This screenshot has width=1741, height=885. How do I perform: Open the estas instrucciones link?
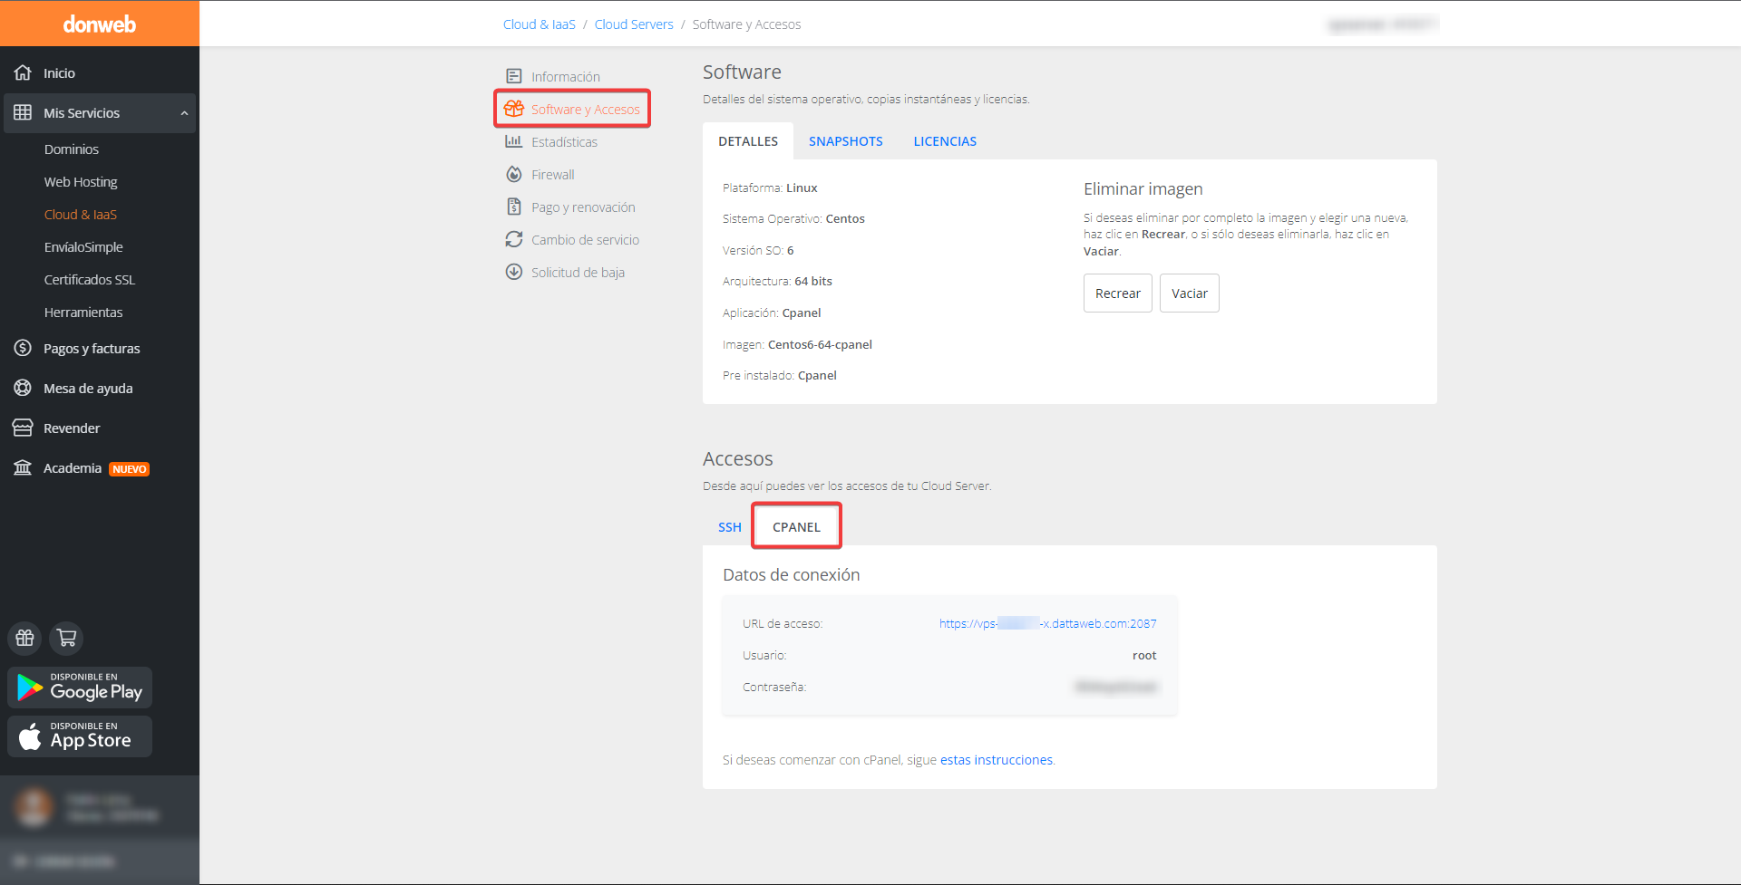[996, 760]
